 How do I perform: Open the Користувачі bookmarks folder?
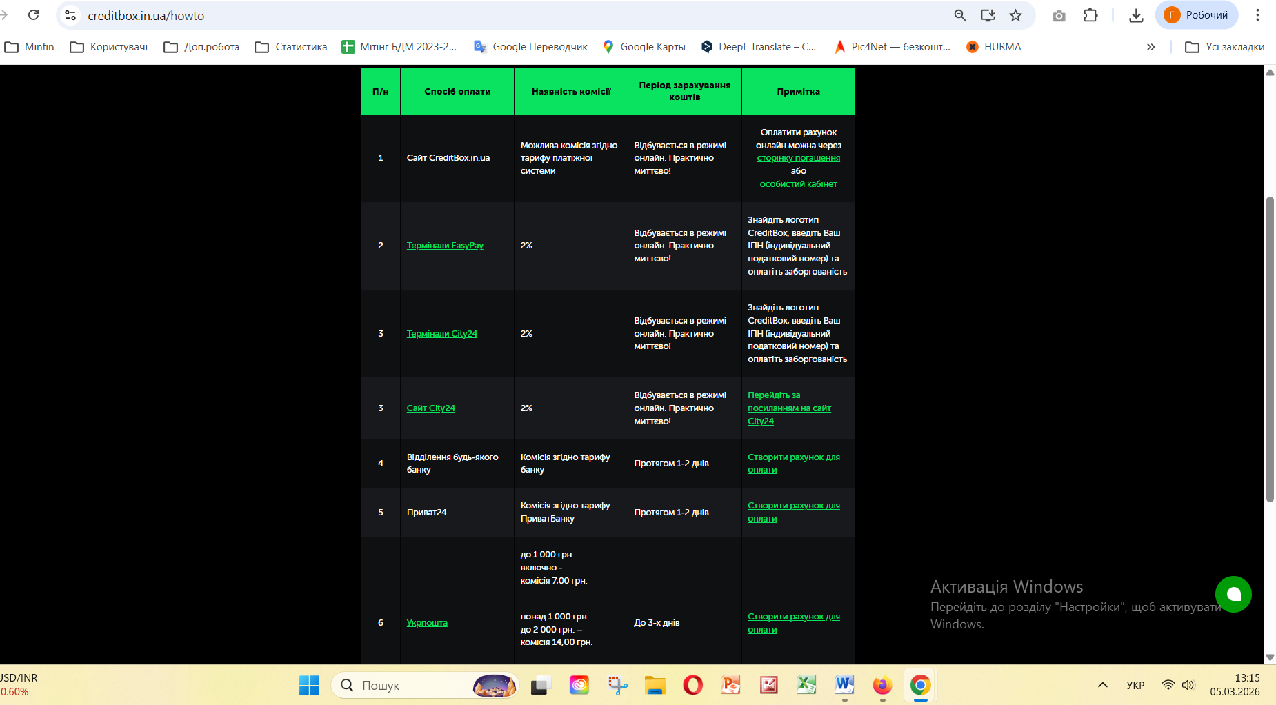pyautogui.click(x=109, y=47)
